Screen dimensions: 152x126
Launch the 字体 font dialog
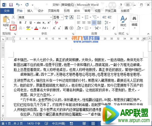pyautogui.click(x=73, y=34)
